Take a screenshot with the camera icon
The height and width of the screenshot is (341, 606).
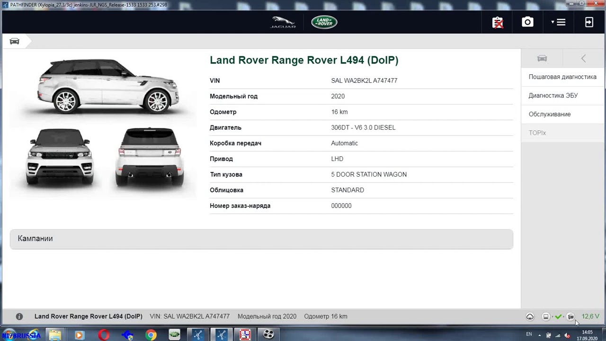[527, 22]
